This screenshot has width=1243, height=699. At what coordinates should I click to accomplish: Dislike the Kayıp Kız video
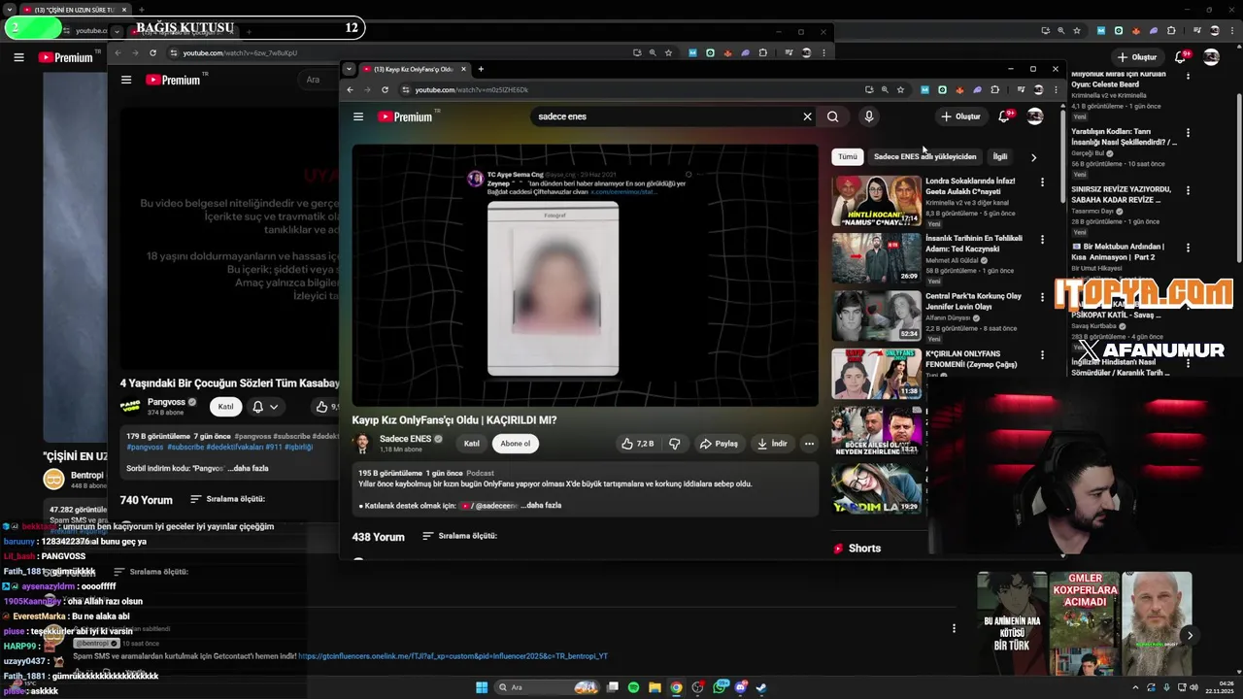[674, 444]
